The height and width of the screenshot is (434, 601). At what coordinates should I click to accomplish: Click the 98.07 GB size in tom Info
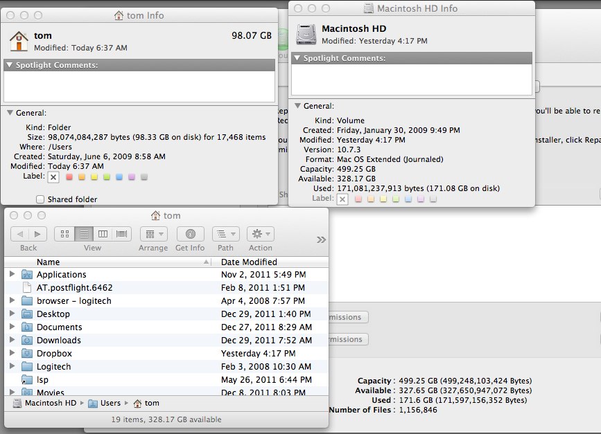point(252,35)
